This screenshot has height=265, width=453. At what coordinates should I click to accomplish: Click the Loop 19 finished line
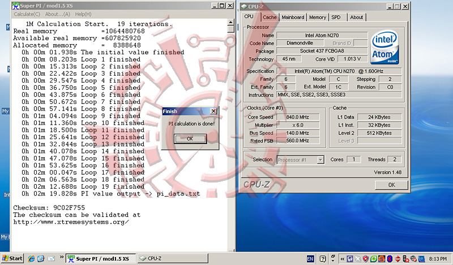click(83, 186)
